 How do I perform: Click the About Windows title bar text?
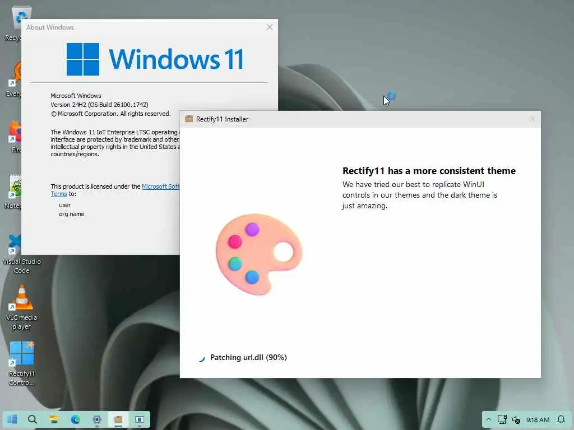(50, 27)
